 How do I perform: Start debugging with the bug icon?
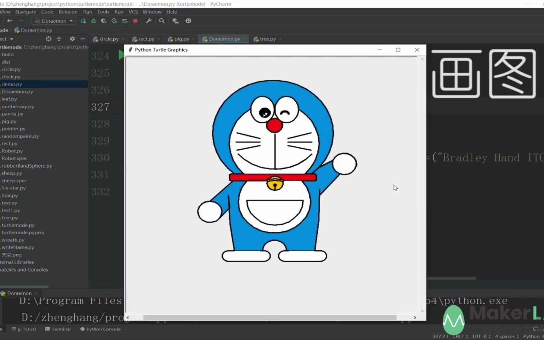[x=93, y=21]
